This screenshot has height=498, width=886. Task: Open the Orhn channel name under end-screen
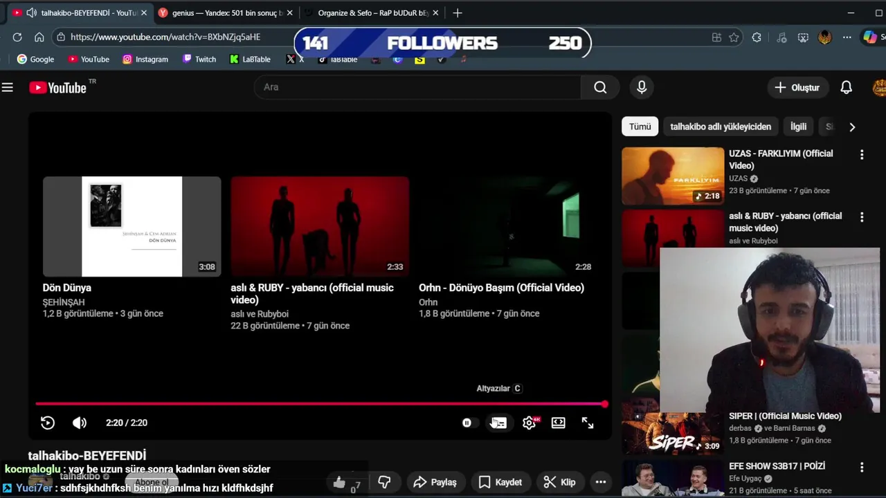coord(428,302)
